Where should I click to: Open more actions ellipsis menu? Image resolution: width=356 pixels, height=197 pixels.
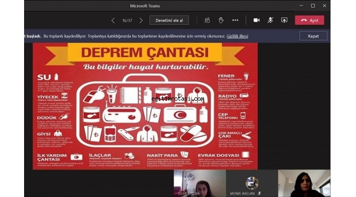(235, 20)
